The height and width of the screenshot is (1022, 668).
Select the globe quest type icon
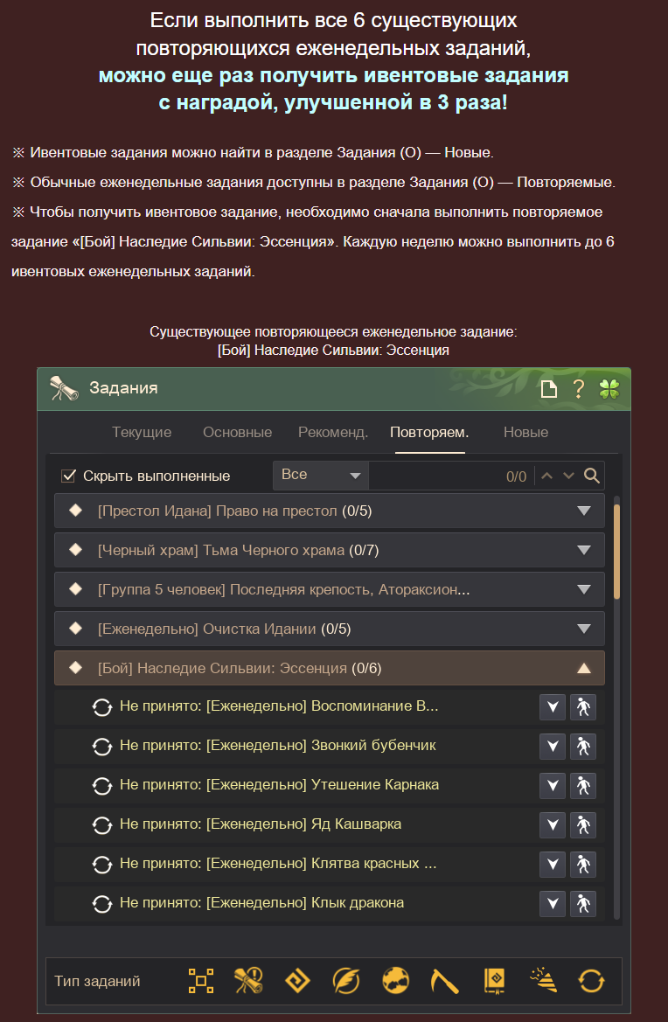[395, 981]
